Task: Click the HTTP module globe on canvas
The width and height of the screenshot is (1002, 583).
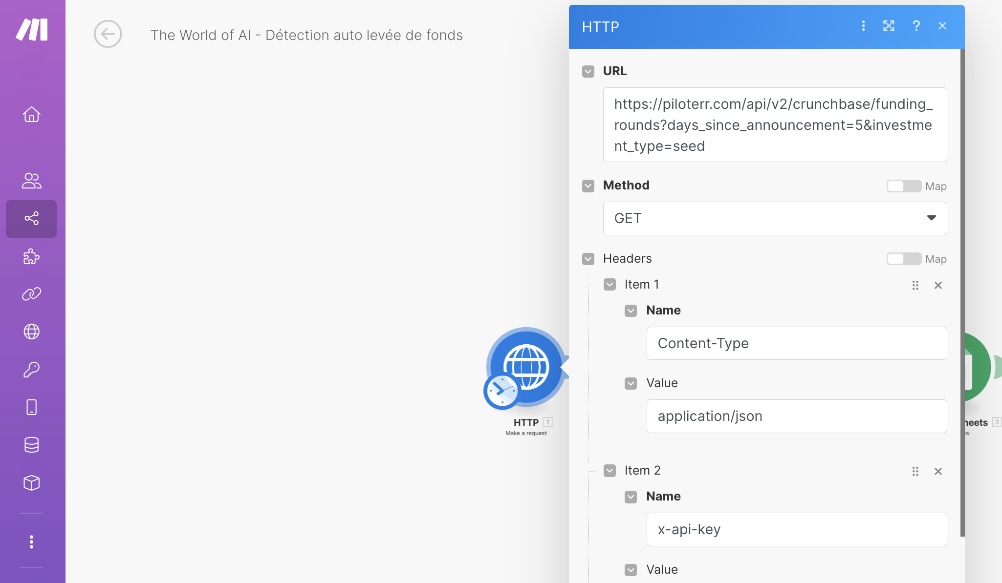Action: (x=526, y=367)
